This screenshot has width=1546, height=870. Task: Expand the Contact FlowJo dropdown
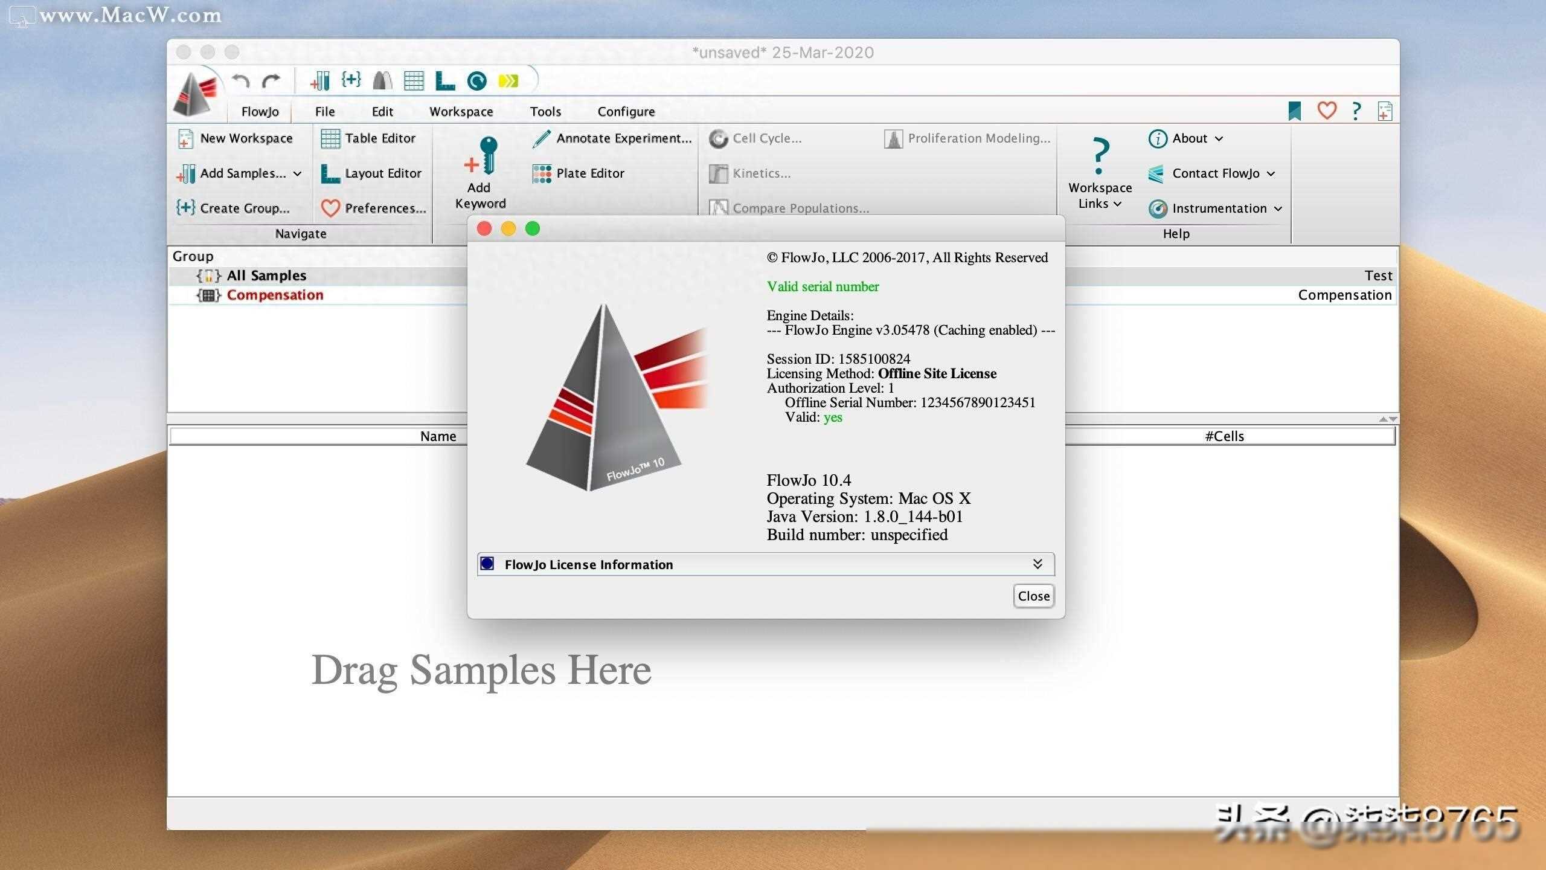click(1271, 174)
